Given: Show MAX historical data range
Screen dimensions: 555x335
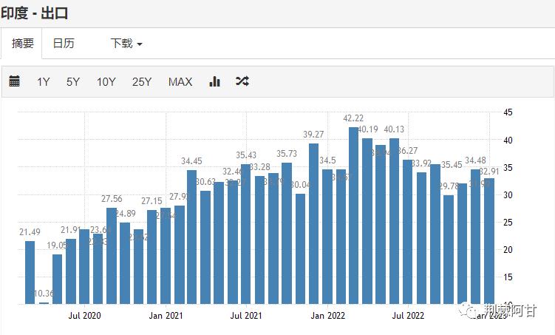Looking at the screenshot, I should [180, 81].
